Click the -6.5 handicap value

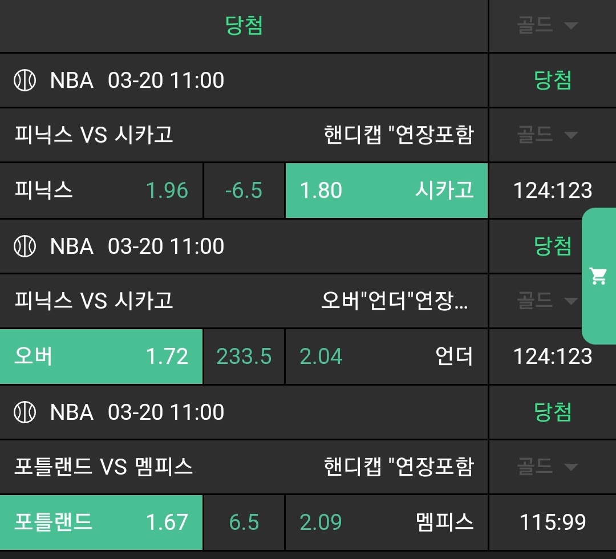pos(244,191)
